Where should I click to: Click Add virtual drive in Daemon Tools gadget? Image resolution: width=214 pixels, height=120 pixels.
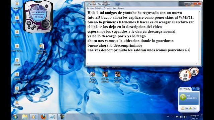click(x=189, y=98)
